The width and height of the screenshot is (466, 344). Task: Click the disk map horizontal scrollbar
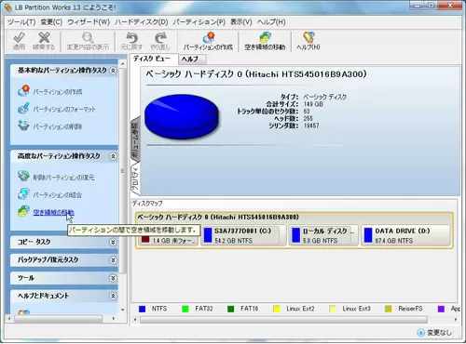pos(283,319)
